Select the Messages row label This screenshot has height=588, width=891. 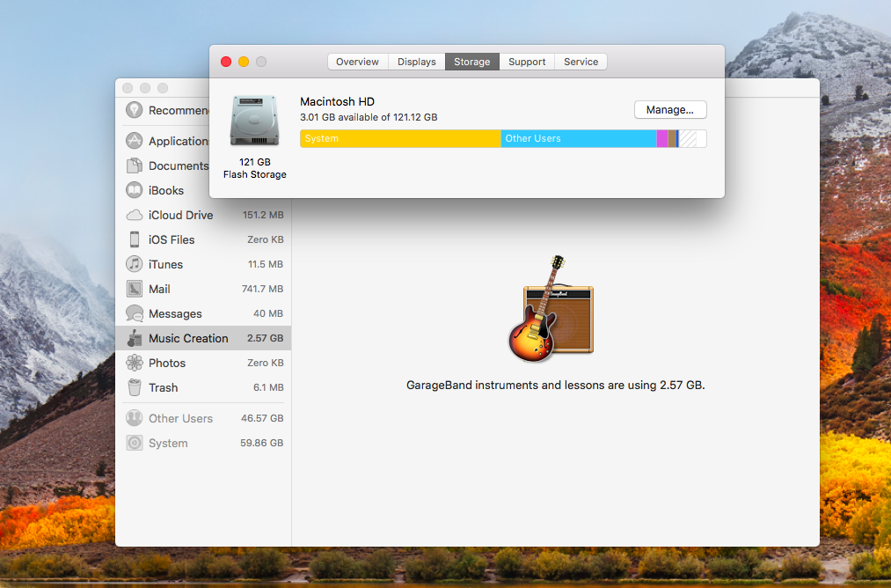click(x=175, y=314)
